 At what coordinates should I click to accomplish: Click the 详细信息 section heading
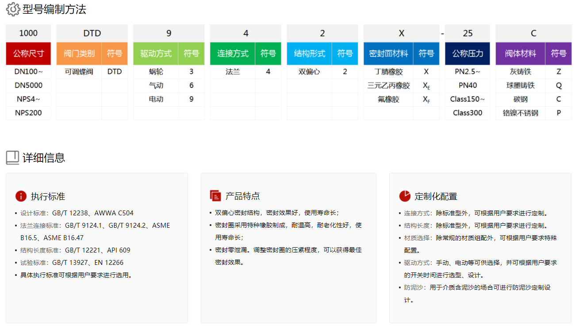click(x=44, y=158)
